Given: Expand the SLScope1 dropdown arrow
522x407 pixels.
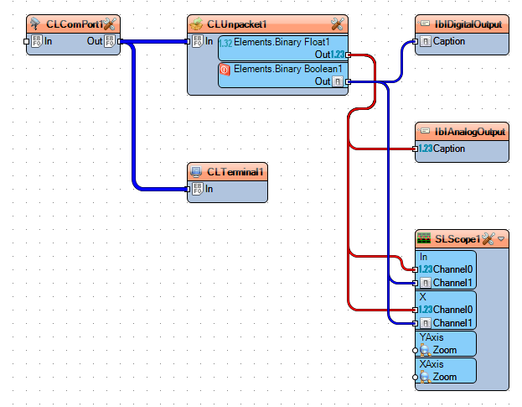Looking at the screenshot, I should (501, 239).
